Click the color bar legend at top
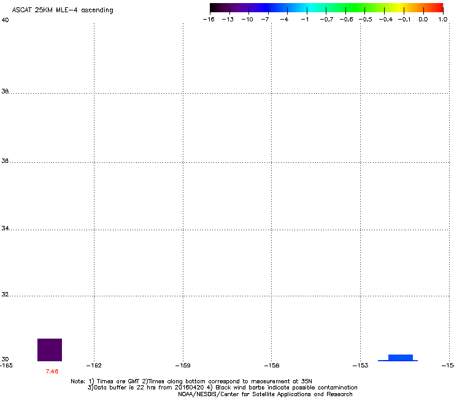Image resolution: width=454 pixels, height=398 pixels. point(326,8)
